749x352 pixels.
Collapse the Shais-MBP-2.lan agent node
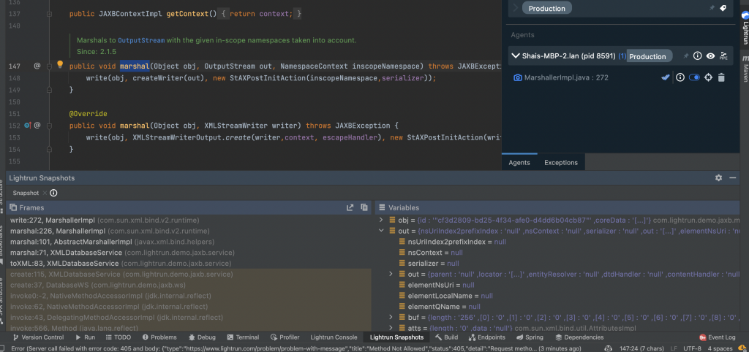[x=516, y=56]
